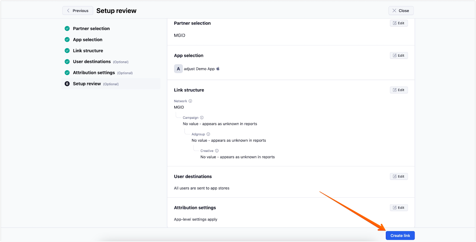
Task: Click the Adgroup info icon
Action: pos(208,134)
